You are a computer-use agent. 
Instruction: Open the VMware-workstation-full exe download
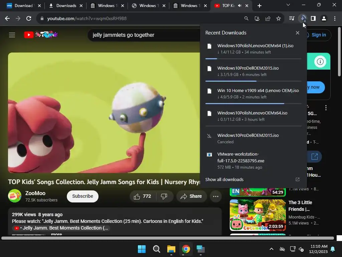(x=253, y=161)
